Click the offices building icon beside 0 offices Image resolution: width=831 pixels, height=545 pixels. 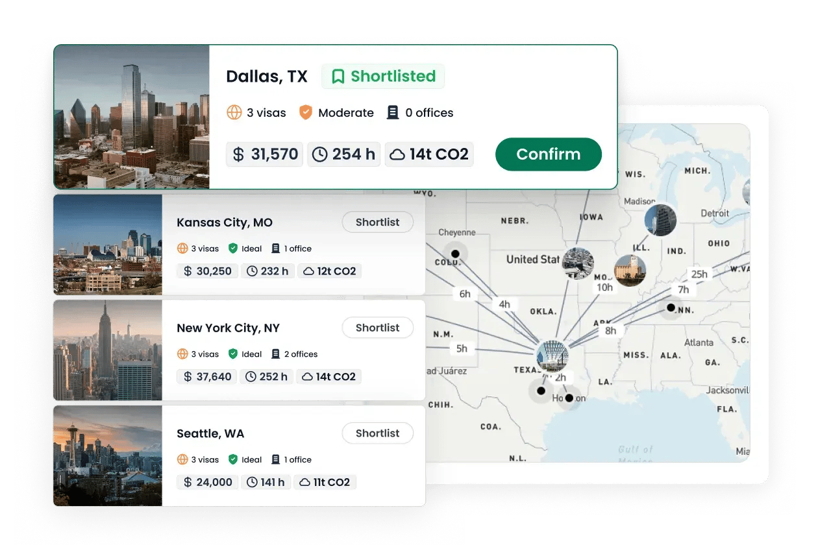393,112
